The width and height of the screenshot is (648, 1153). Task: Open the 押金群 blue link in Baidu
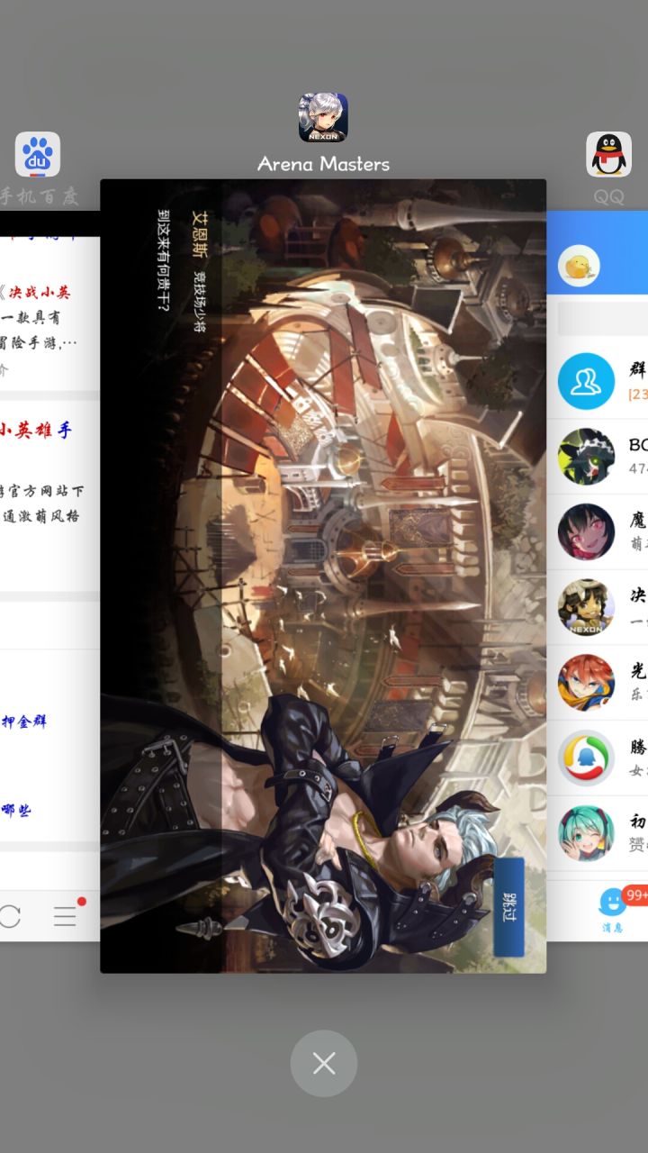pos(23,722)
